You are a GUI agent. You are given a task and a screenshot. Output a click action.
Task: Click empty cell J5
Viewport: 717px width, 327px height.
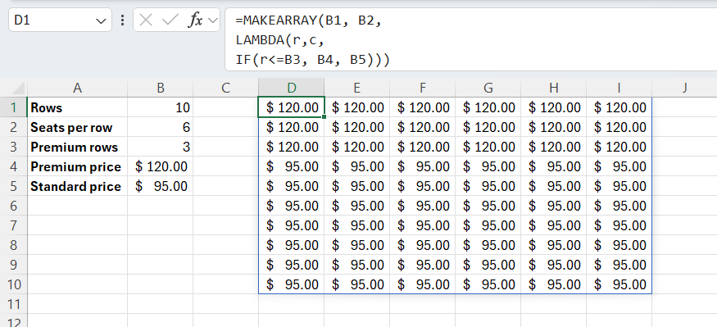pyautogui.click(x=684, y=186)
